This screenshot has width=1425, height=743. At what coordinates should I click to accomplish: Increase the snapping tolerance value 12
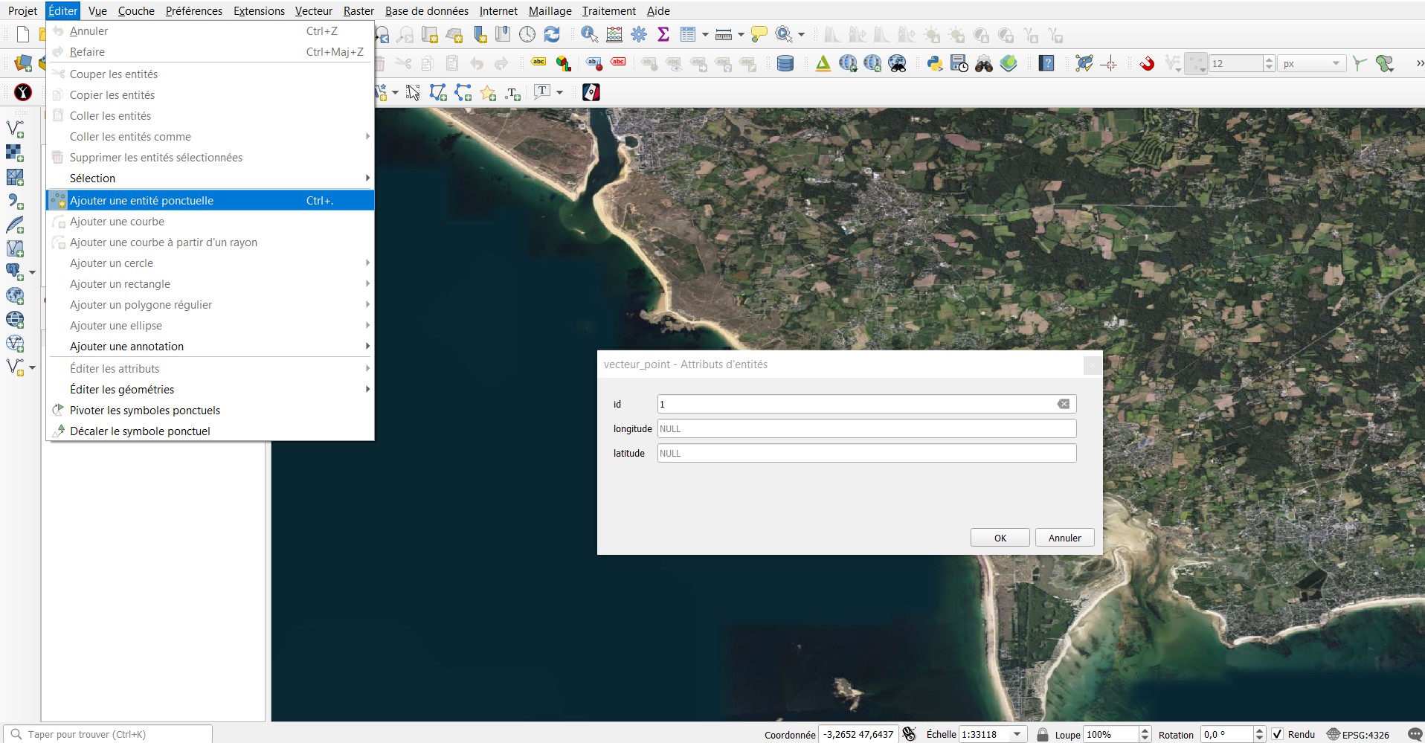pos(1270,59)
